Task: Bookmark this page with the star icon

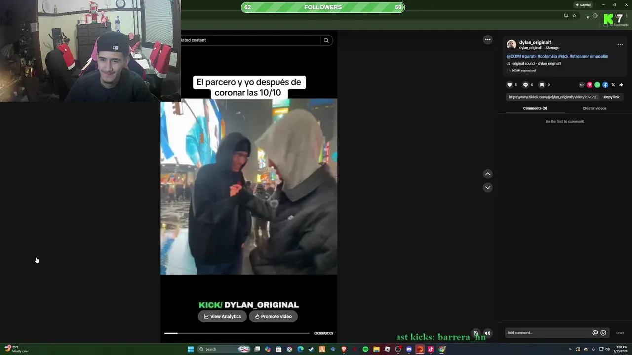Action: pyautogui.click(x=574, y=16)
